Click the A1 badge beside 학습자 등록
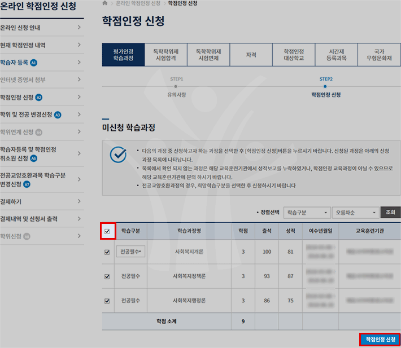This screenshot has height=348, width=401. [x=33, y=63]
